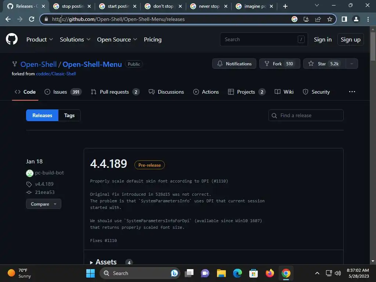Open the Code tab
Image resolution: width=376 pixels, height=282 pixels.
[25, 92]
